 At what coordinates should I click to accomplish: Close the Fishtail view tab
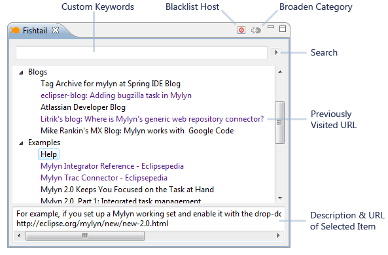(x=56, y=30)
